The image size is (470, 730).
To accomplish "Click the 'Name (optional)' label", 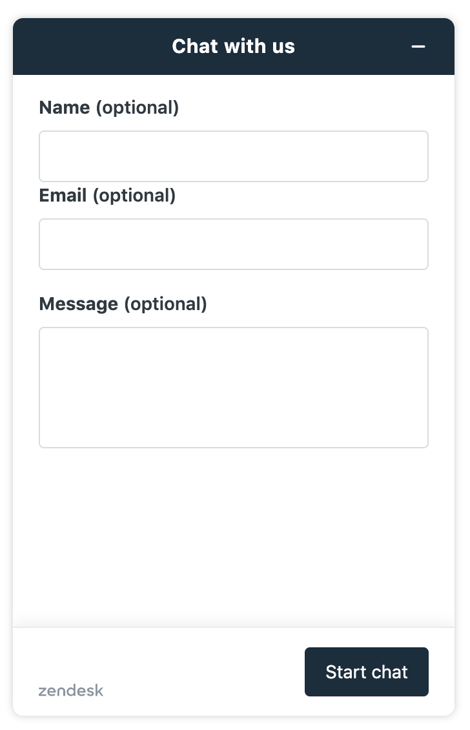I will click(x=109, y=107).
